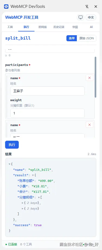Expand the first {2 keys} item
This screenshot has height=250, width=102.
23,203
